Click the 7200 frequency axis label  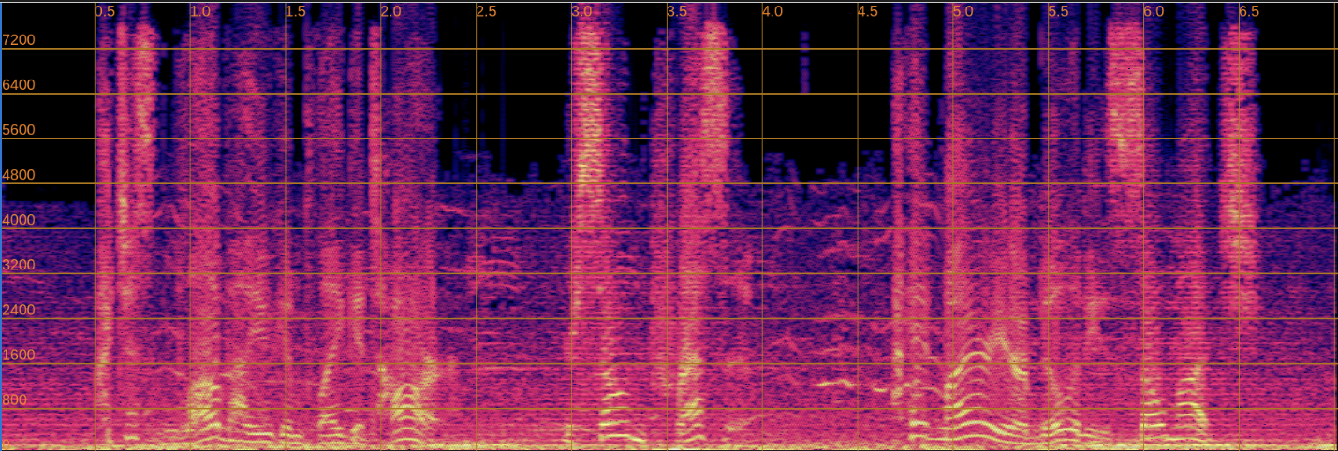[x=19, y=39]
